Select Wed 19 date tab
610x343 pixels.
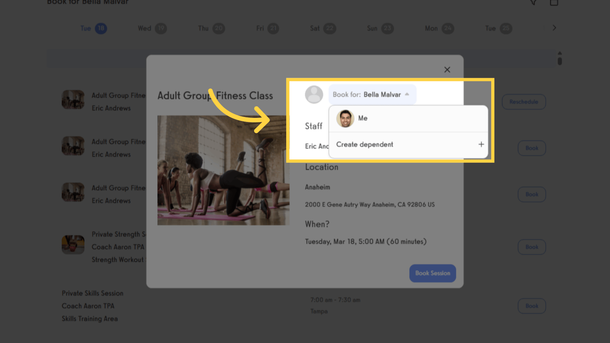(x=152, y=28)
